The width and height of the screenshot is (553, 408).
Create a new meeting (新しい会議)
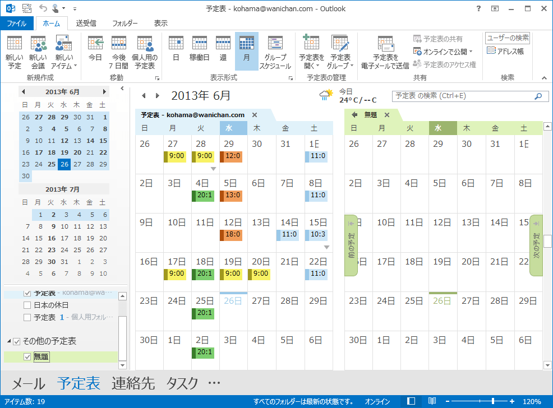(x=38, y=52)
